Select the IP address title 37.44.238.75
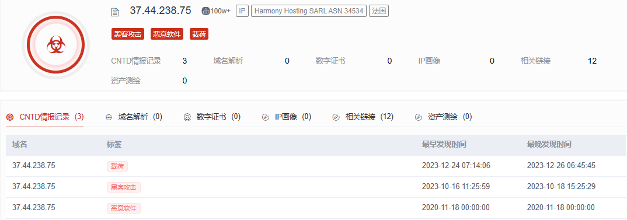The image size is (627, 220). pyautogui.click(x=161, y=11)
